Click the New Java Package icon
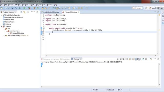The height and width of the screenshot is (92, 164). tap(34, 8)
